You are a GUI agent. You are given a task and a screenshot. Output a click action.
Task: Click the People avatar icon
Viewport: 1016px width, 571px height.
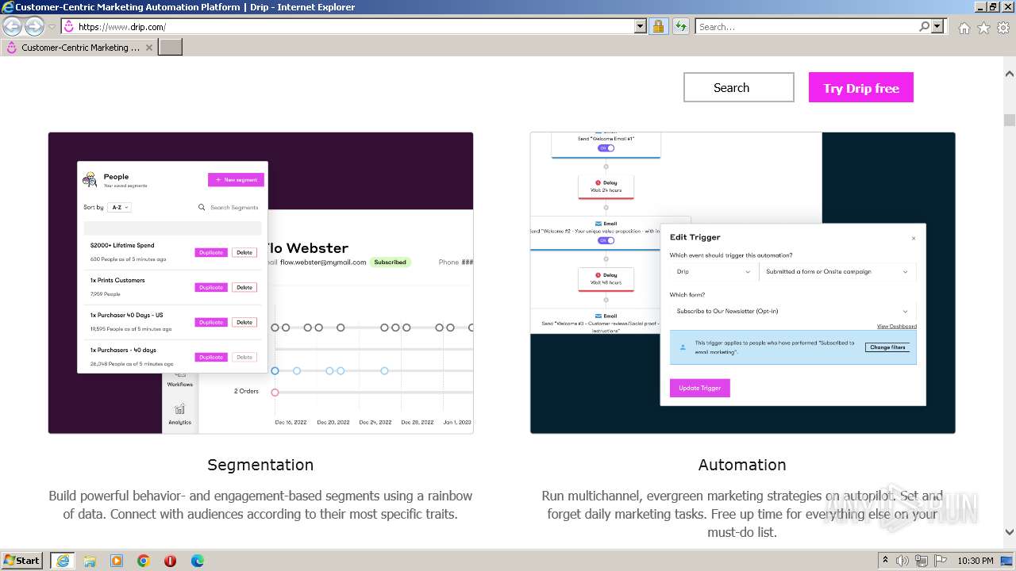(x=90, y=179)
